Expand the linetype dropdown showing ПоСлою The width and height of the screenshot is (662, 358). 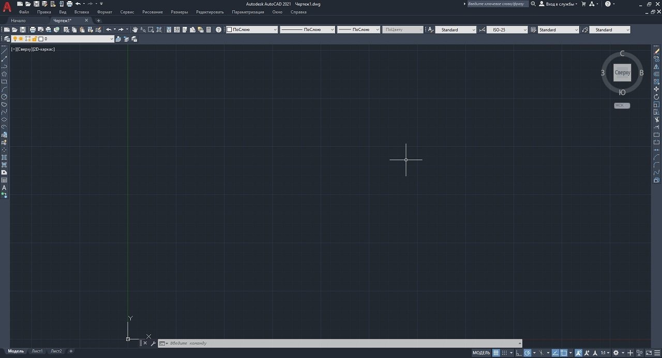pyautogui.click(x=331, y=29)
